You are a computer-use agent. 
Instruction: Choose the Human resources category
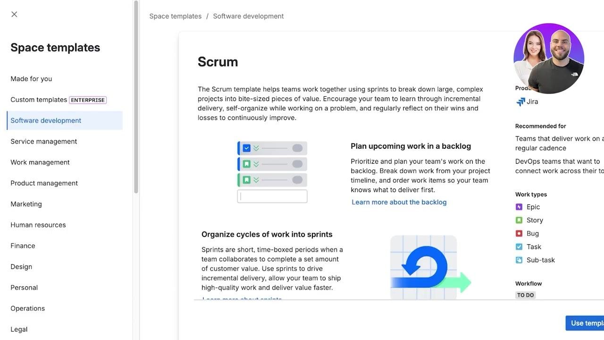pyautogui.click(x=38, y=225)
